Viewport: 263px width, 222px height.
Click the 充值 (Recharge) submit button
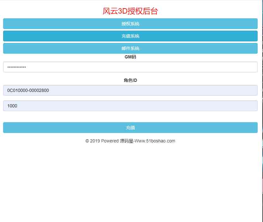130,128
